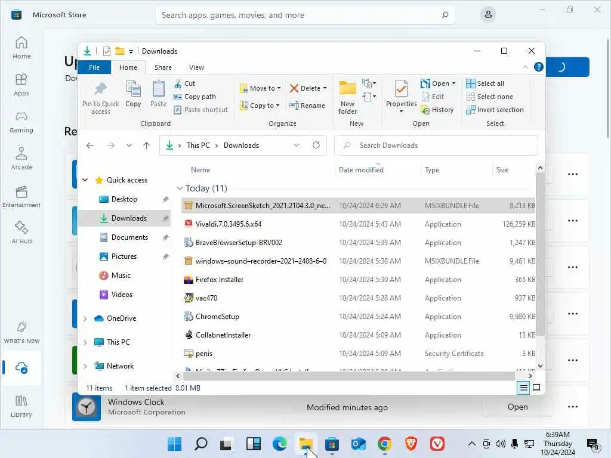The width and height of the screenshot is (611, 458).
Task: Expand the Network tree node
Action: (x=85, y=366)
